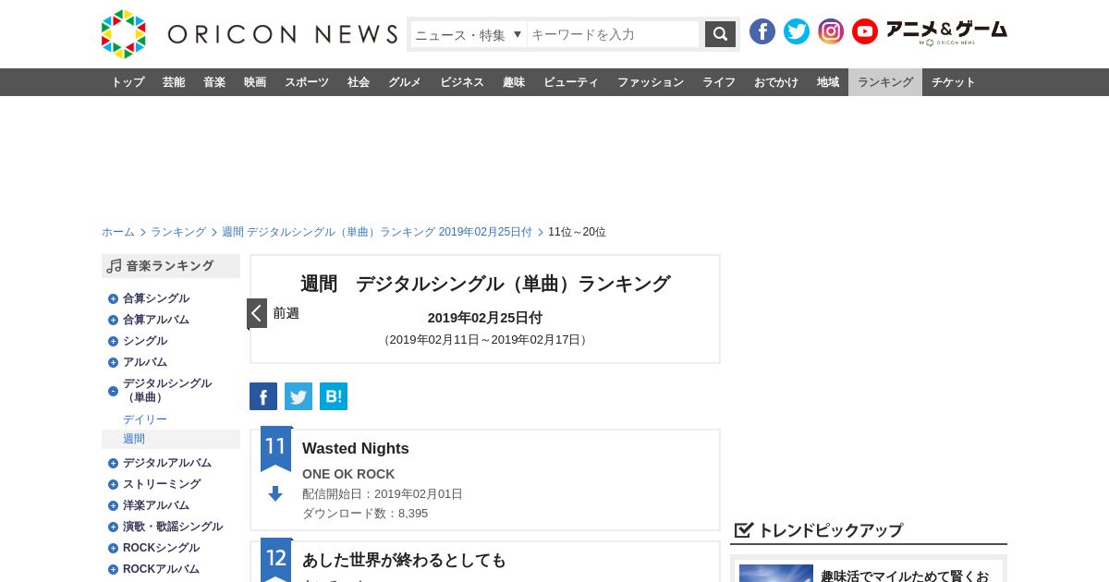Viewport: 1109px width, 582px height.
Task: Open the Oricon Instagram icon
Action: point(831,31)
